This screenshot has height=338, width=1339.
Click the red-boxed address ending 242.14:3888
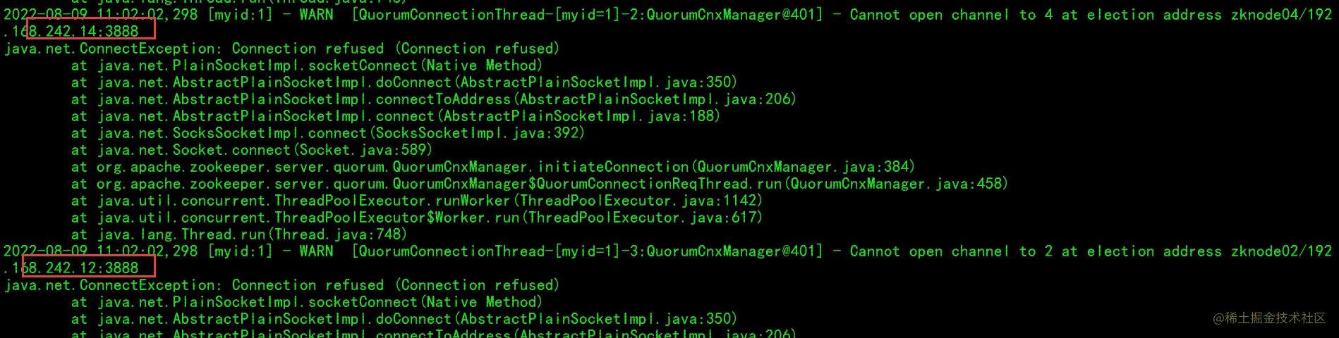[x=90, y=31]
